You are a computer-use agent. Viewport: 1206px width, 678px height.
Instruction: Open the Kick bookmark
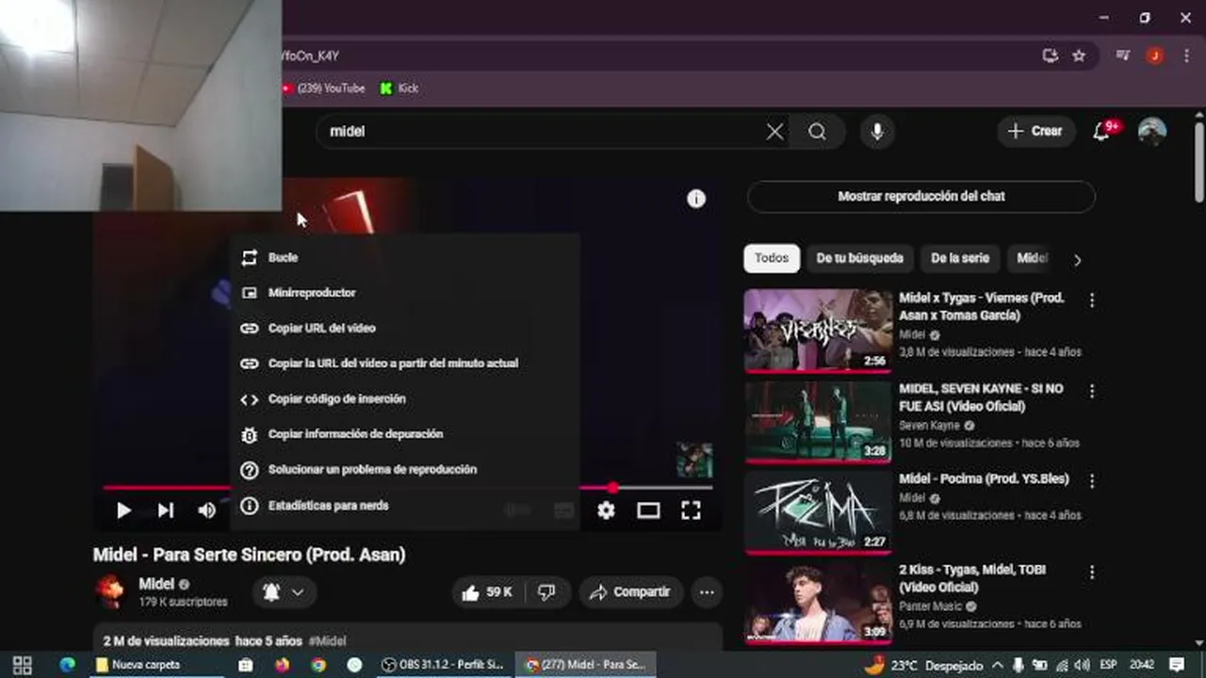tap(399, 89)
